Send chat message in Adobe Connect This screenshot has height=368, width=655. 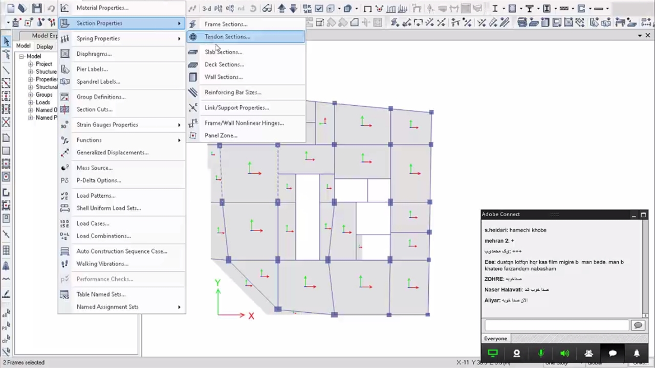tap(638, 325)
